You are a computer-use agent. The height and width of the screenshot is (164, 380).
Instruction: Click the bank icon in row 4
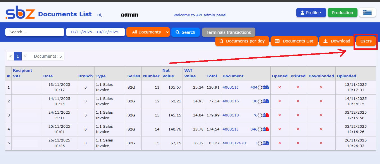tap(264, 129)
